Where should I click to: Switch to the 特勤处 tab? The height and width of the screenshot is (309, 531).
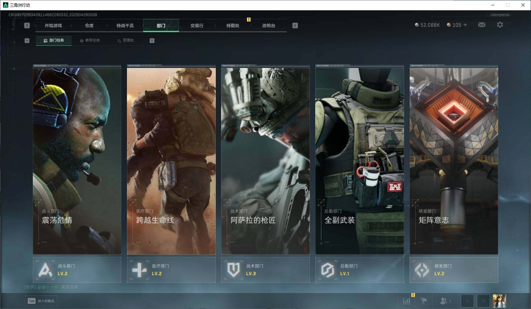[x=233, y=26]
